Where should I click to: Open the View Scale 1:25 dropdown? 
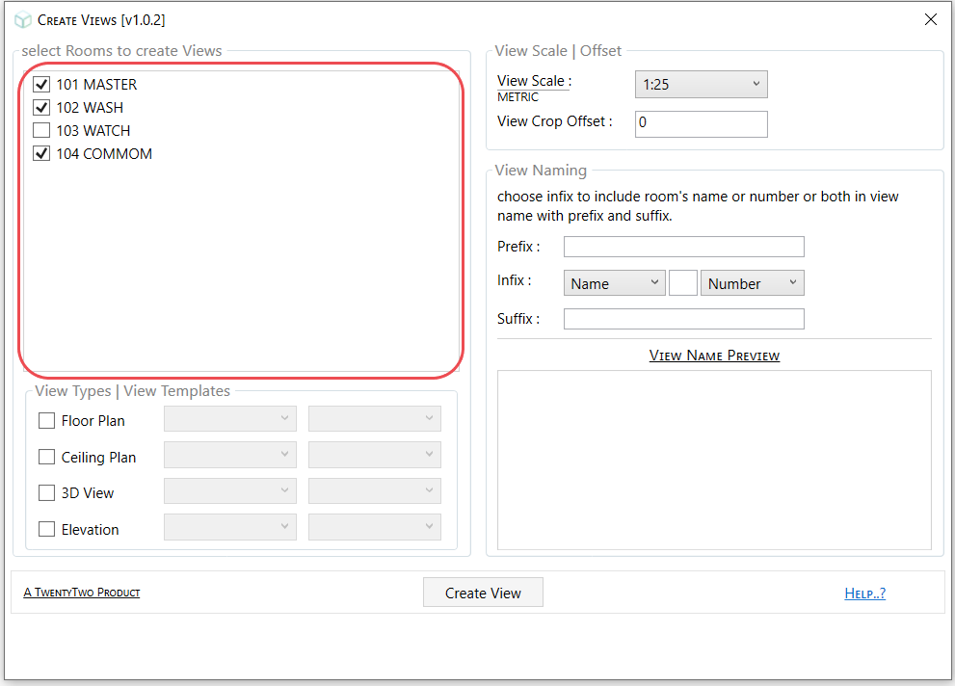pos(701,85)
